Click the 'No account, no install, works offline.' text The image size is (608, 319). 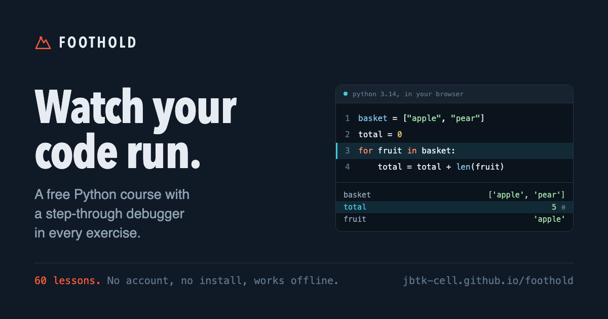tap(223, 281)
